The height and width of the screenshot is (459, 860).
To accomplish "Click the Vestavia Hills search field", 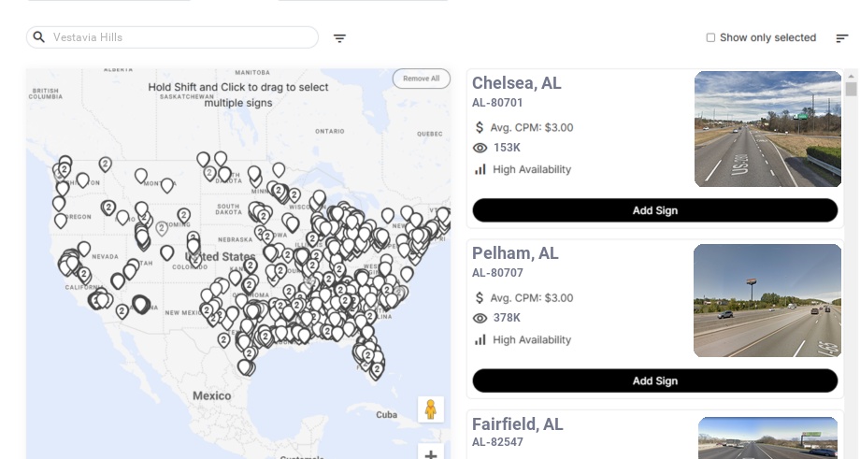I will click(178, 37).
